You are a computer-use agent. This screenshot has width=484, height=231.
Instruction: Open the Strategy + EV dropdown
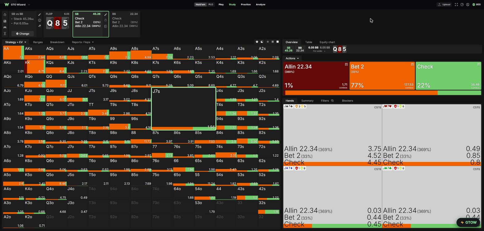tap(15, 42)
